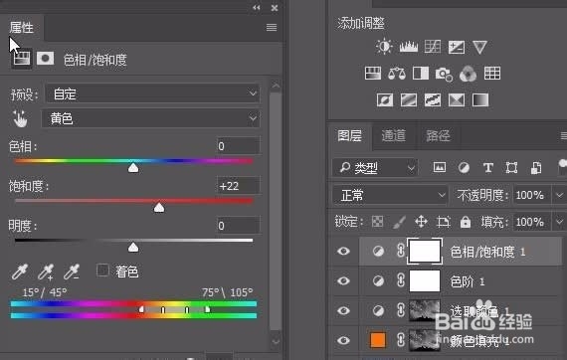This screenshot has width=567, height=360.
Task: Add a Curves adjustment
Action: (x=432, y=47)
